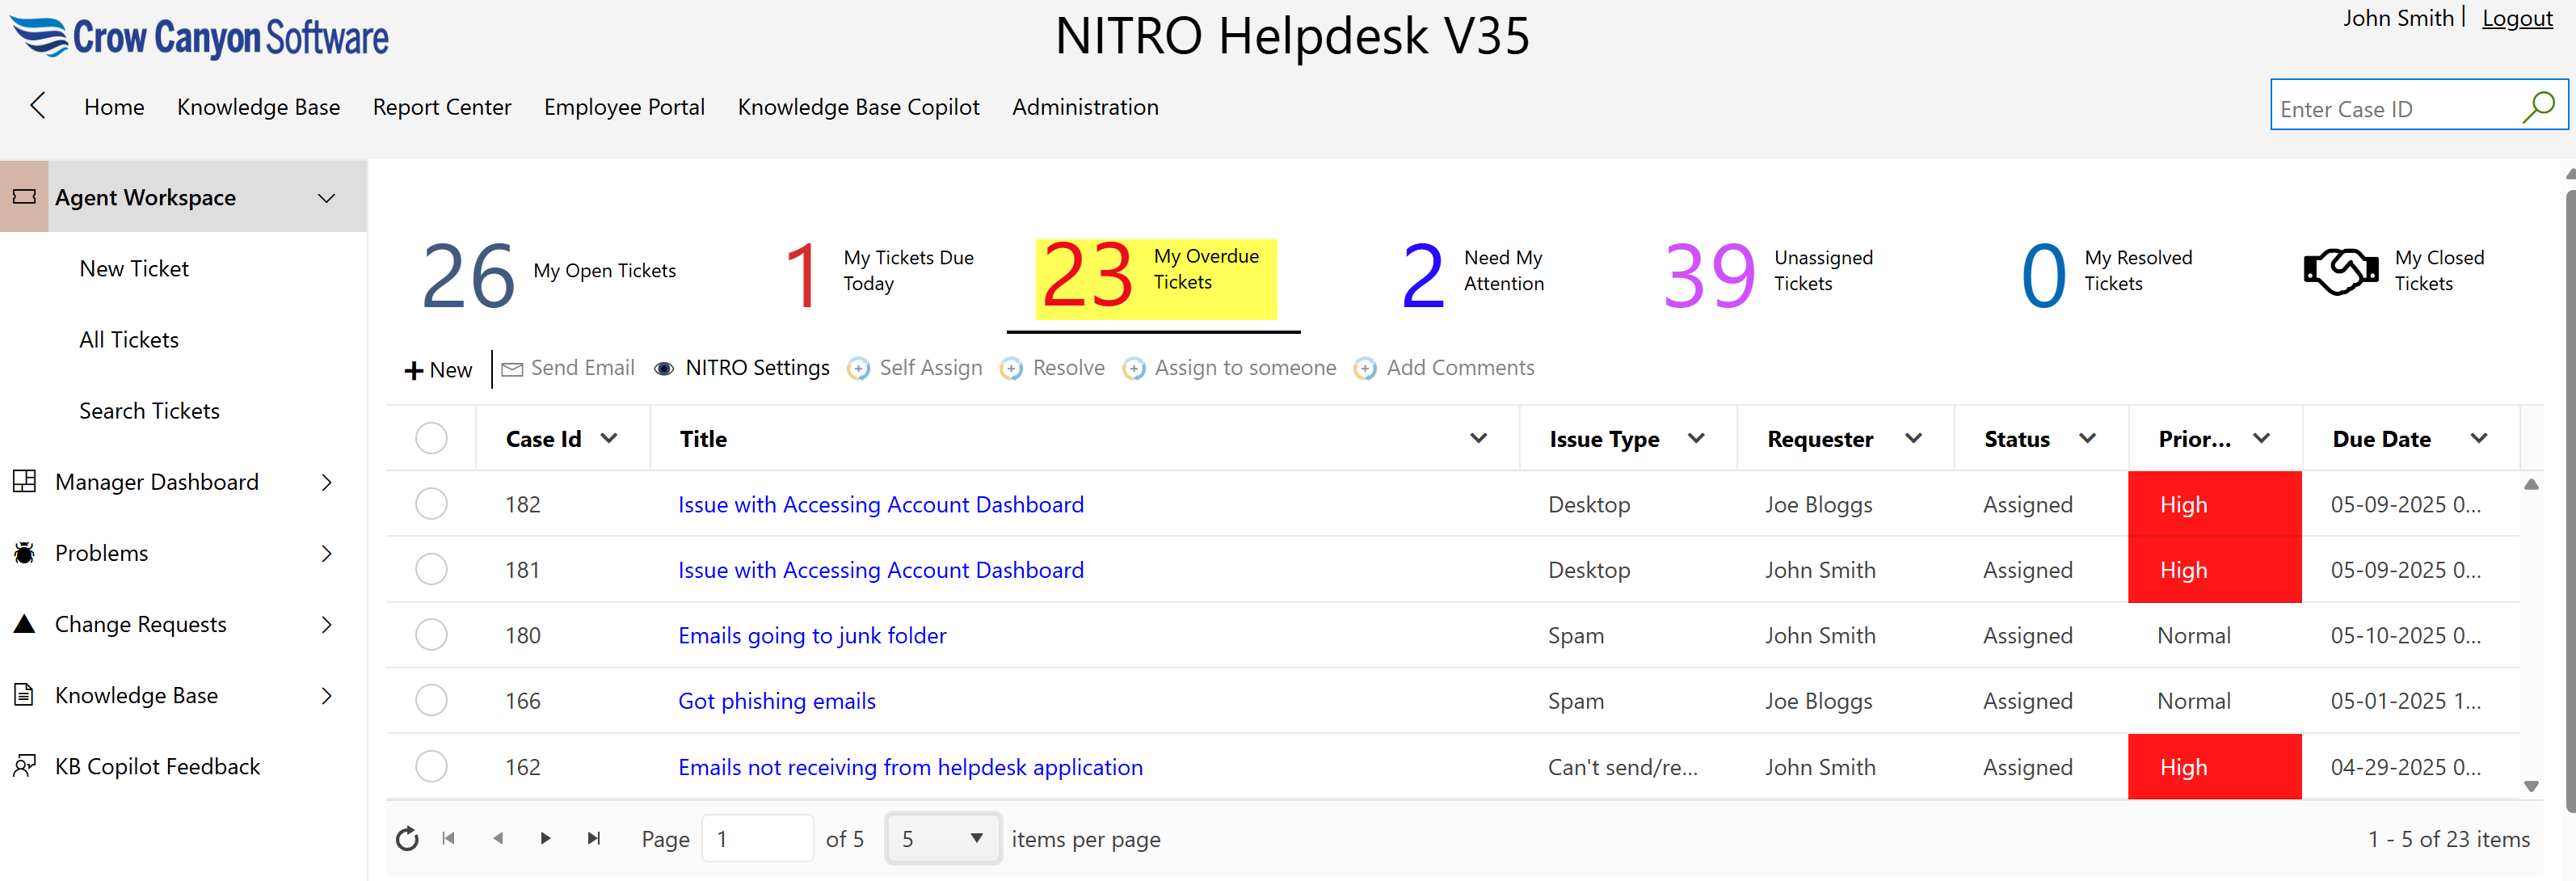
Task: Open the Status column filter dropdown
Action: click(x=2087, y=438)
